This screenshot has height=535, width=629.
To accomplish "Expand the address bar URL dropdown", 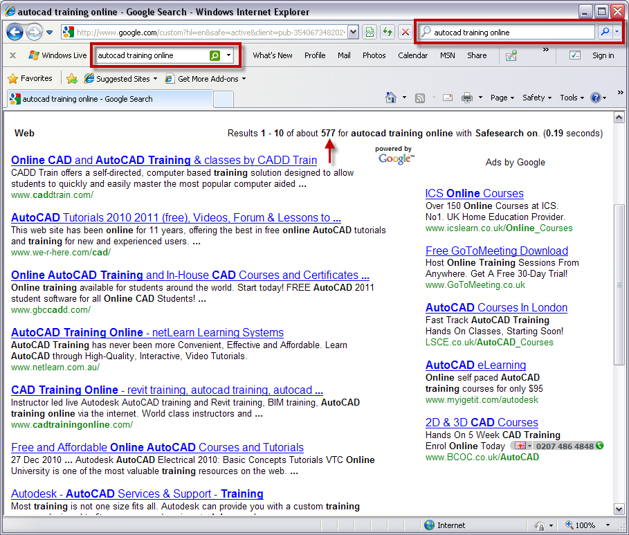I will click(x=353, y=33).
